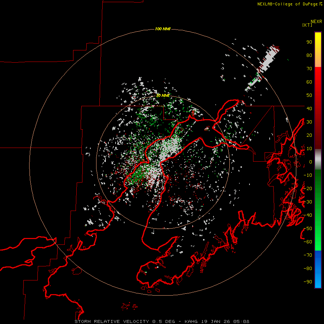
Task: Click the NEXR label above color bar
Action: click(316, 22)
